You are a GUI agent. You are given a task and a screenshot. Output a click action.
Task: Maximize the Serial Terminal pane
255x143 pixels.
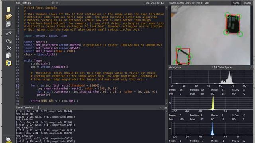point(166,108)
